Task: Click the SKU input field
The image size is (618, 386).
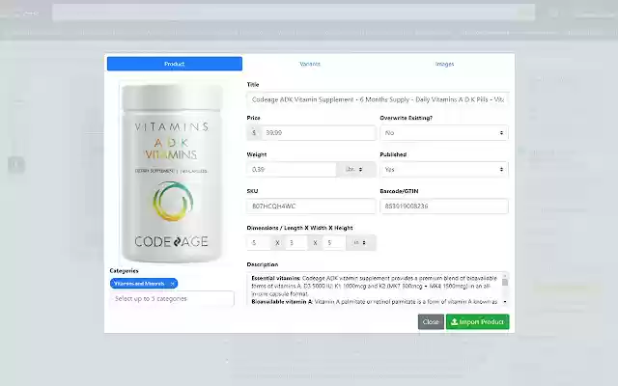Action: pyautogui.click(x=311, y=206)
